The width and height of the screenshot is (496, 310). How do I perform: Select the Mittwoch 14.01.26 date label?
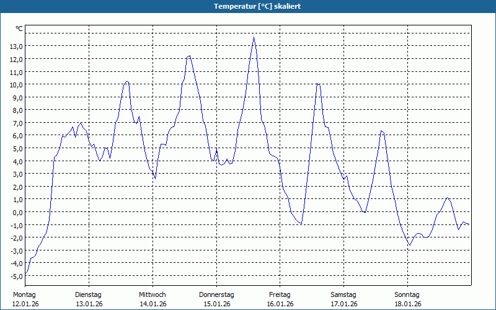153,299
